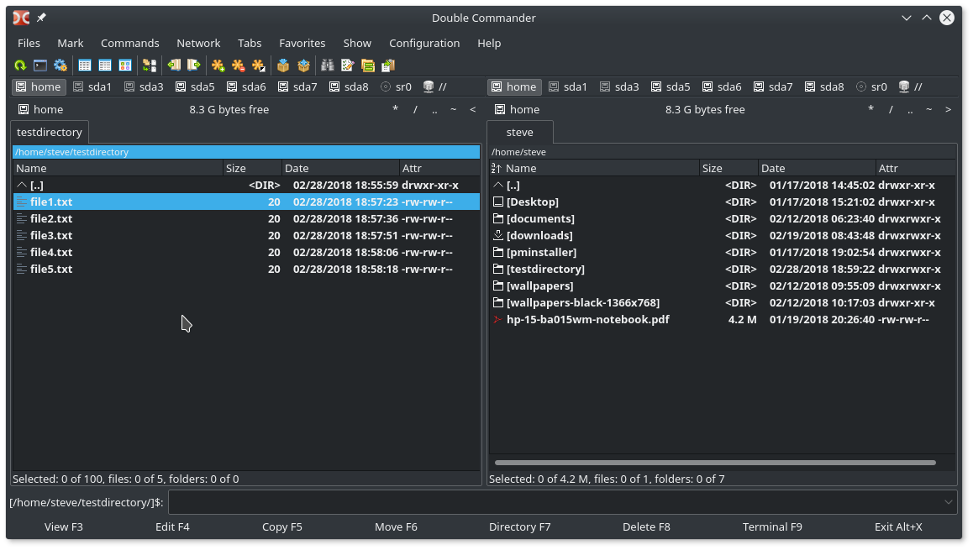The image size is (973, 550).
Task: Click the select group (plus asterisk) icon
Action: 218,65
